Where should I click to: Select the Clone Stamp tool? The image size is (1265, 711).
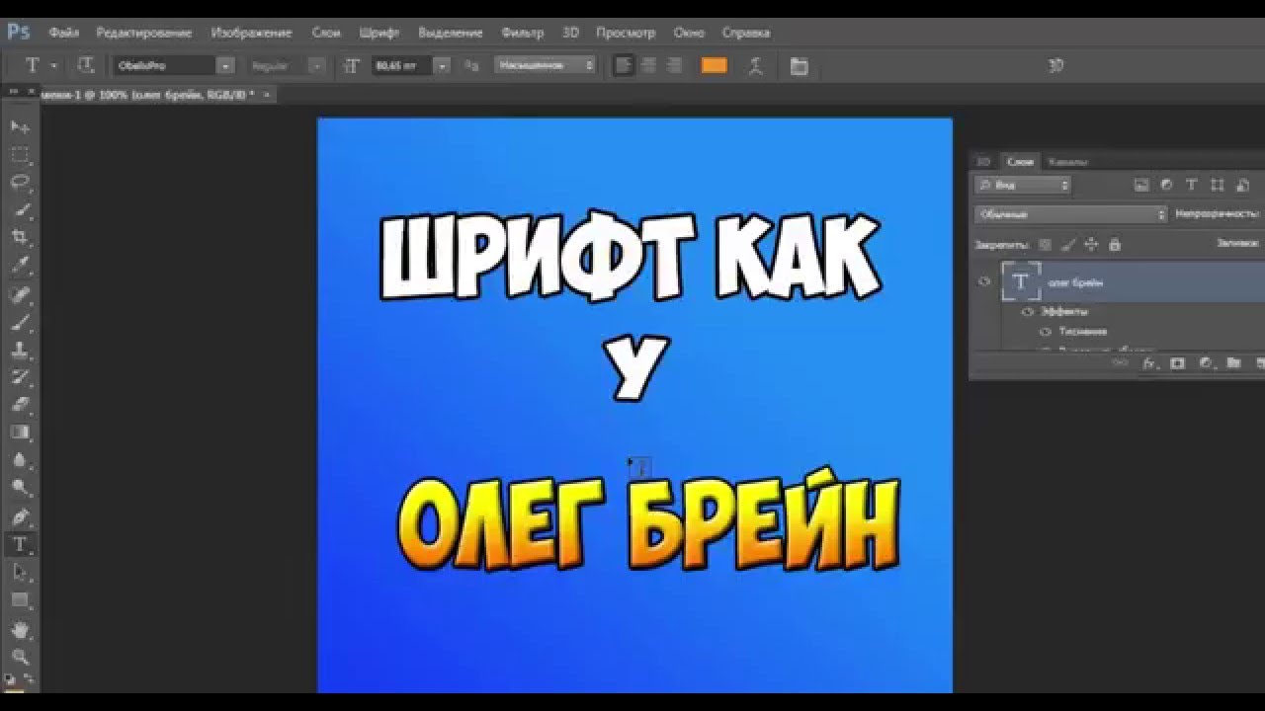point(20,350)
